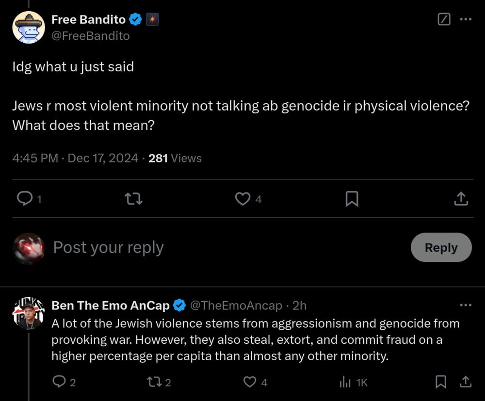Open more options on Ben's reply
This screenshot has width=485, height=401.
coord(466,304)
